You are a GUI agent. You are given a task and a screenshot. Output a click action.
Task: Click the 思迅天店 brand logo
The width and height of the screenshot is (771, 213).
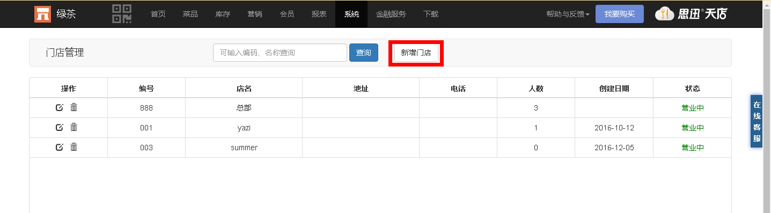pos(691,14)
